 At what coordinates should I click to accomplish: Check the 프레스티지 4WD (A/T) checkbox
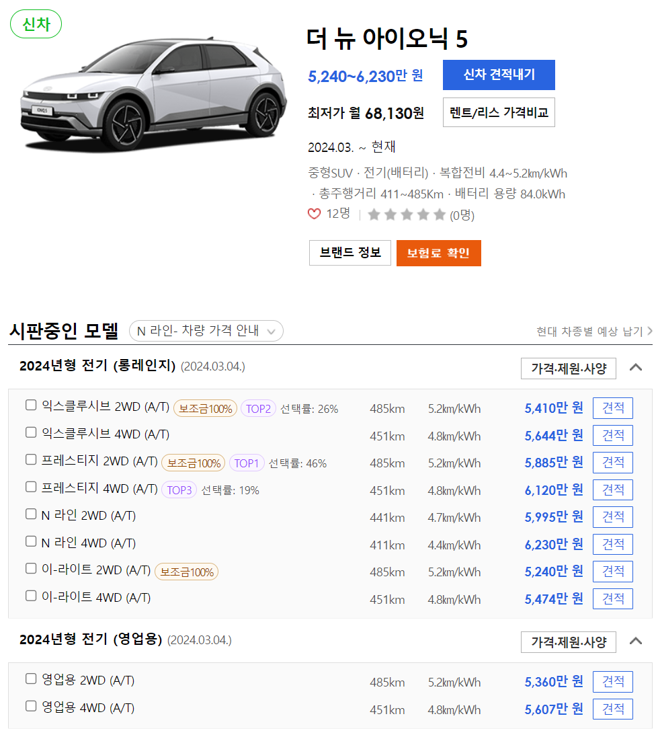pos(31,487)
